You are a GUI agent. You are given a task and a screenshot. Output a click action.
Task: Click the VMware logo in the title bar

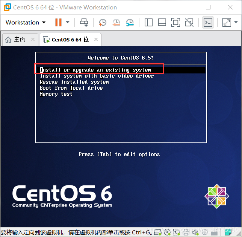(8, 7)
